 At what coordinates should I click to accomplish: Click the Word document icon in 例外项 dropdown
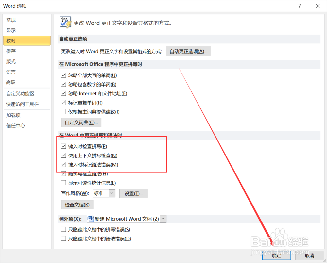coord(91,219)
